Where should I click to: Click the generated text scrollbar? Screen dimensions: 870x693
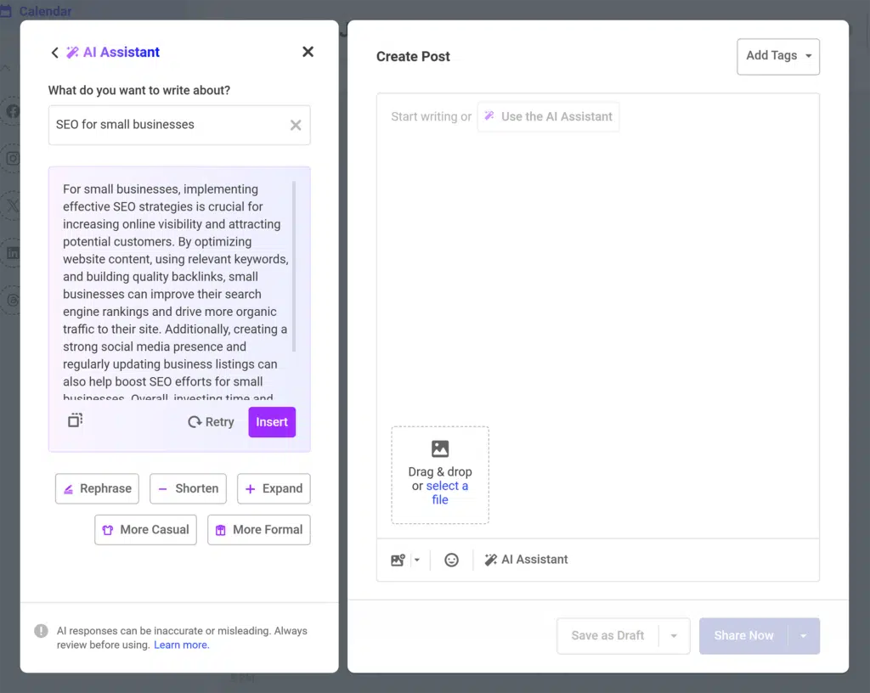click(x=294, y=265)
